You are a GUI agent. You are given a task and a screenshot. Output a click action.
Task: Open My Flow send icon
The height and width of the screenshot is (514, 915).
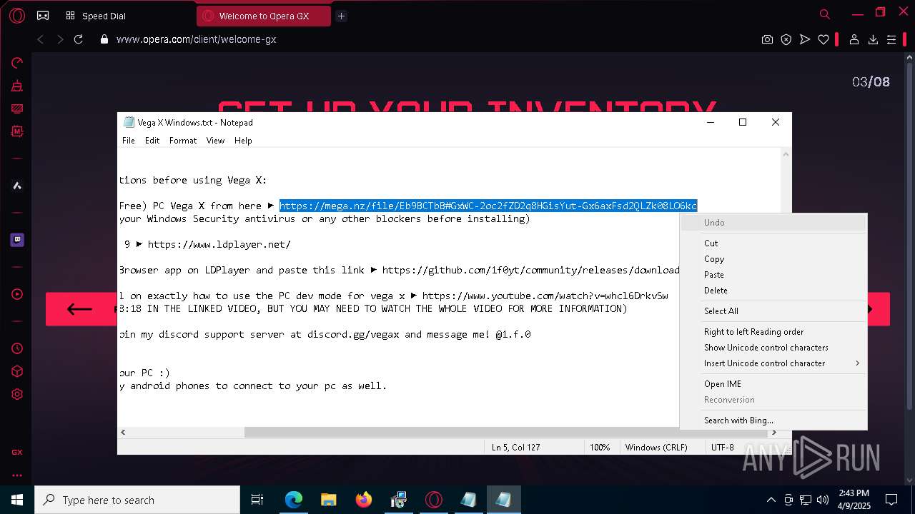pyautogui.click(x=805, y=39)
